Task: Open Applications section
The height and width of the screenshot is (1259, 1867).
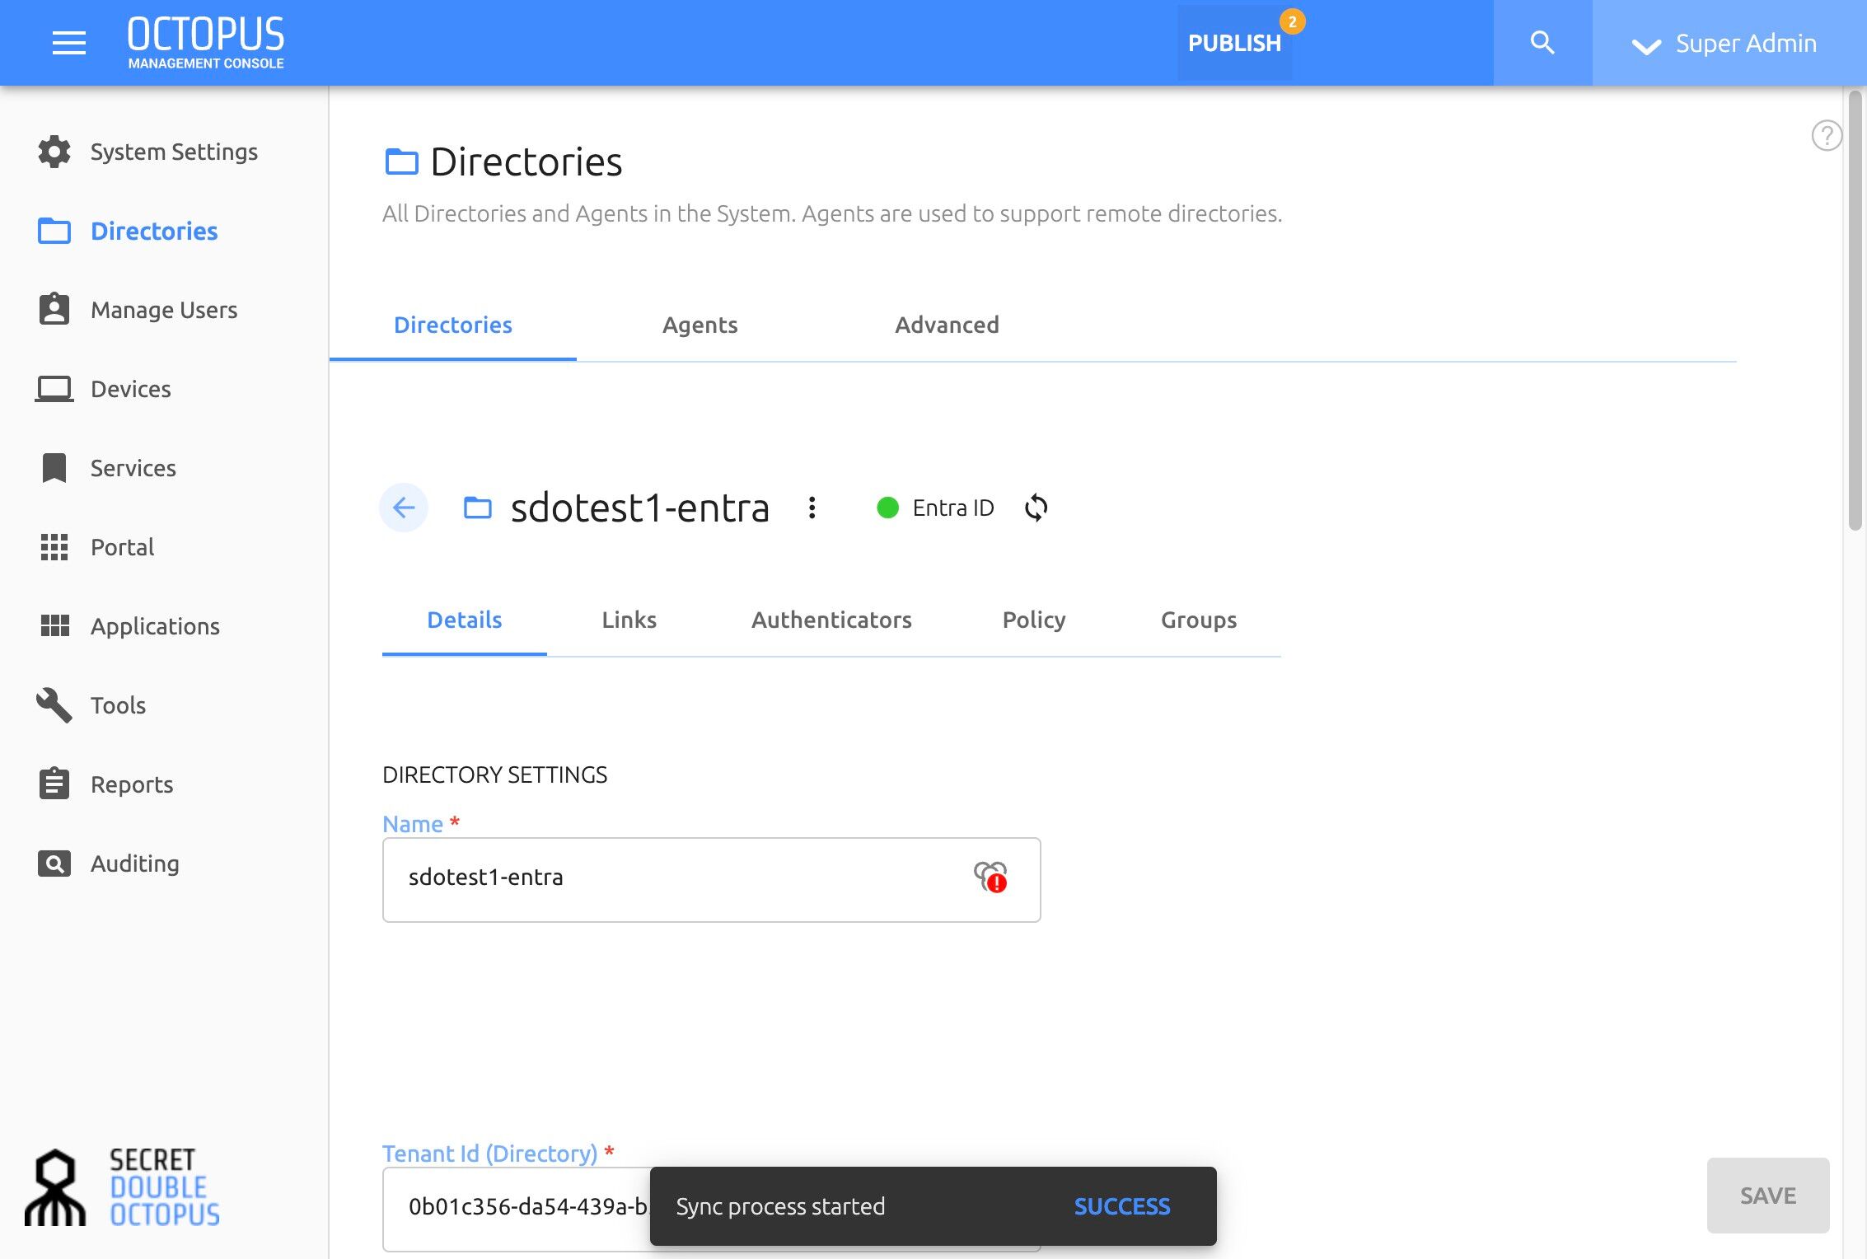Action: pos(155,626)
